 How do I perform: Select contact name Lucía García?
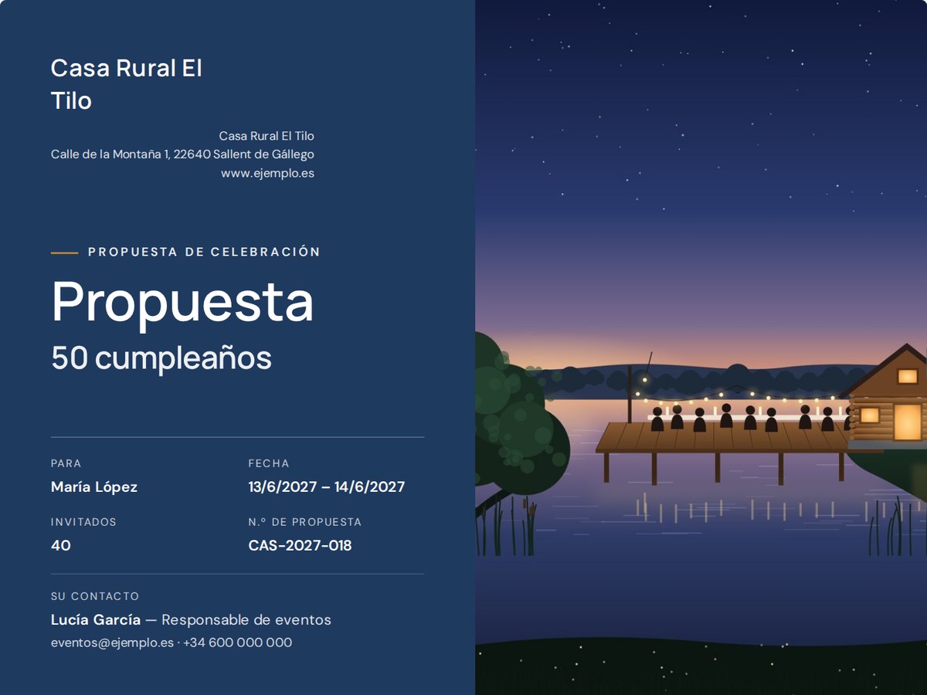coord(96,620)
